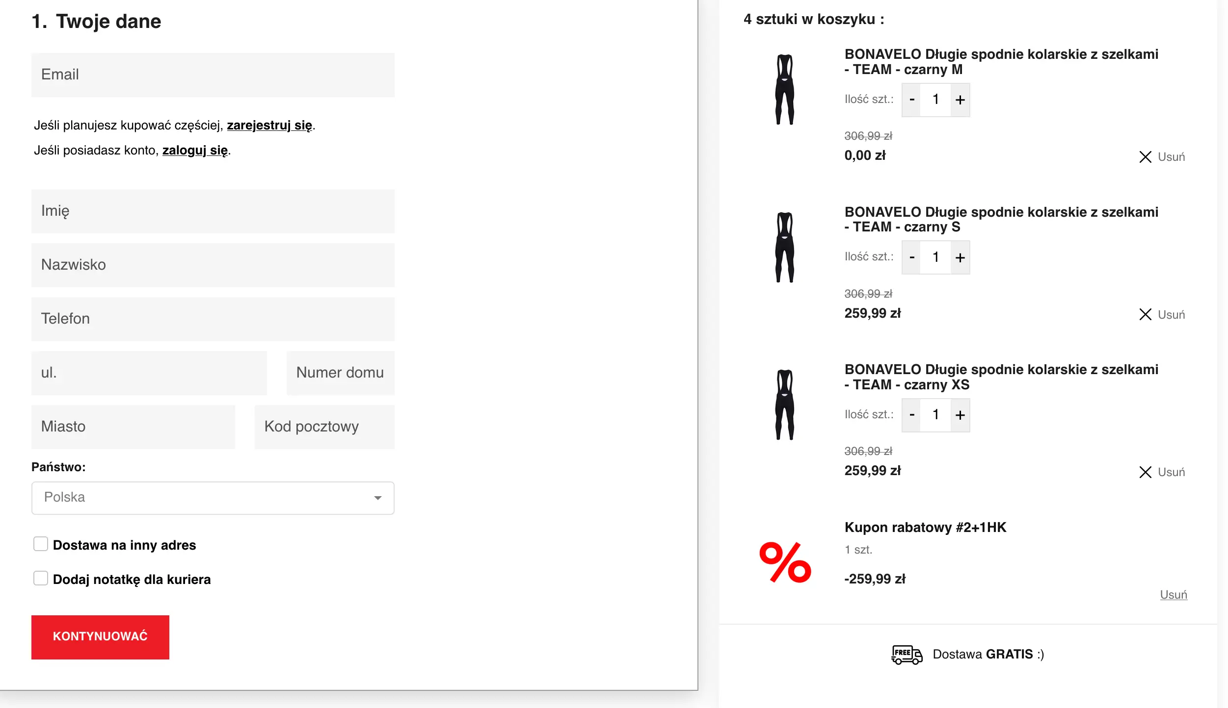Focus the Email input field
The height and width of the screenshot is (708, 1228).
(x=213, y=75)
